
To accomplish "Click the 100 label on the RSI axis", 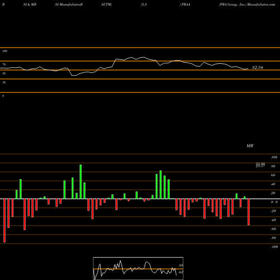I will pos(5,51).
